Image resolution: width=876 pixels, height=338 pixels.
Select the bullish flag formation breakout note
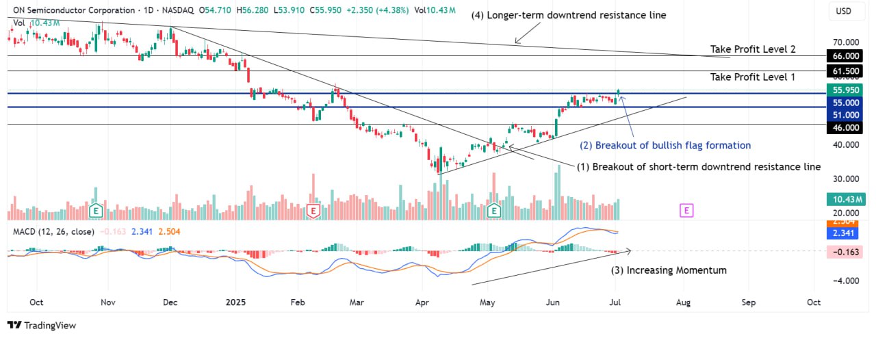tap(665, 145)
